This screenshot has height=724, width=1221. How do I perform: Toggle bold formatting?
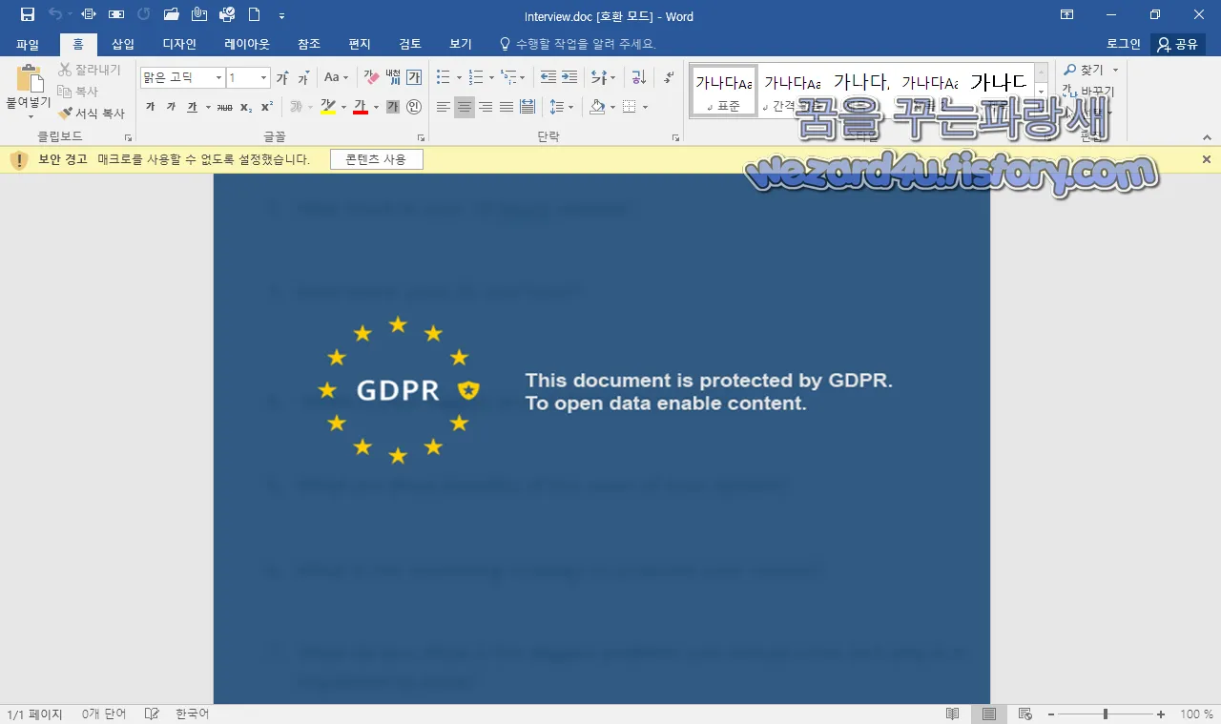[x=150, y=107]
